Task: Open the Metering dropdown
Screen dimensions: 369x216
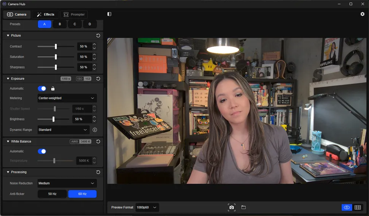Action: 67,98
